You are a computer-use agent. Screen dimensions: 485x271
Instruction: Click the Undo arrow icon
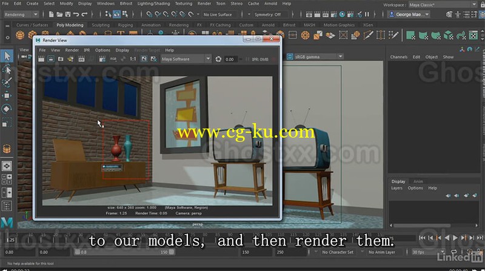[x=76, y=14]
